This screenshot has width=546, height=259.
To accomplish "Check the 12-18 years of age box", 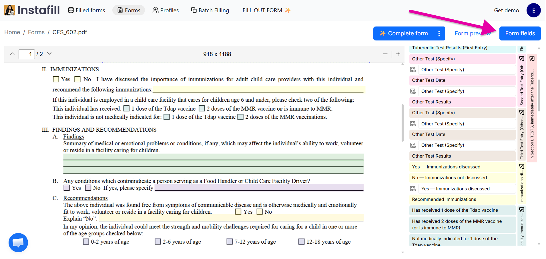I will (x=301, y=242).
